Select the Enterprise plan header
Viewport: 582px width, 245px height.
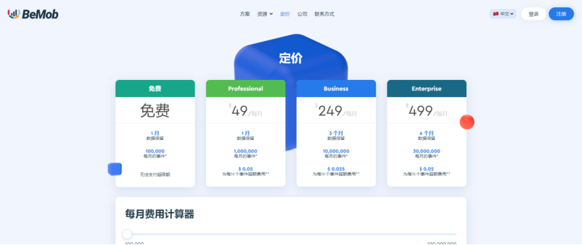click(427, 88)
